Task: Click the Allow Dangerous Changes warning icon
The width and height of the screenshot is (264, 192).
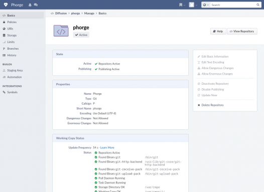Action: coord(199,68)
